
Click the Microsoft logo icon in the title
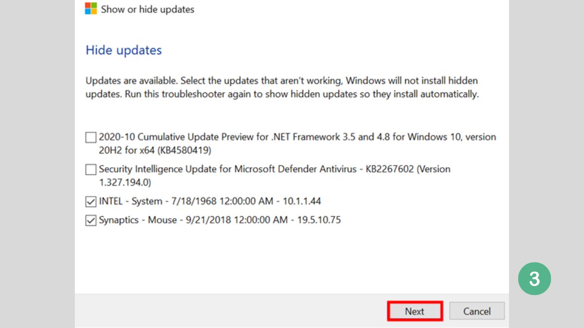pyautogui.click(x=91, y=8)
